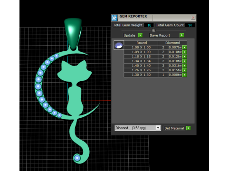Click the count 1 in 1.30 row
This screenshot has width=228, height=171.
[x=163, y=75]
